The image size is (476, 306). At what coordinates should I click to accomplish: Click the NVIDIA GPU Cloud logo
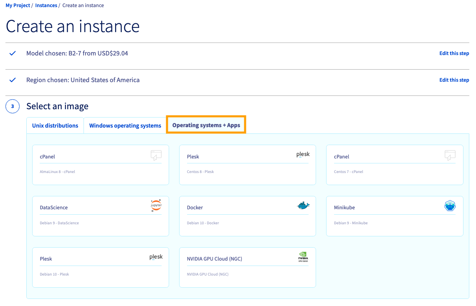[303, 257]
